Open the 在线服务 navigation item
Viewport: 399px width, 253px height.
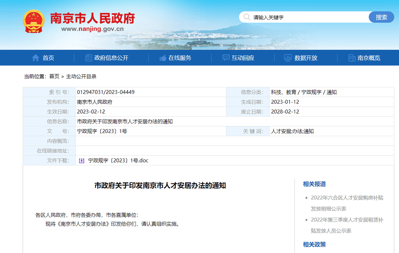coord(180,58)
